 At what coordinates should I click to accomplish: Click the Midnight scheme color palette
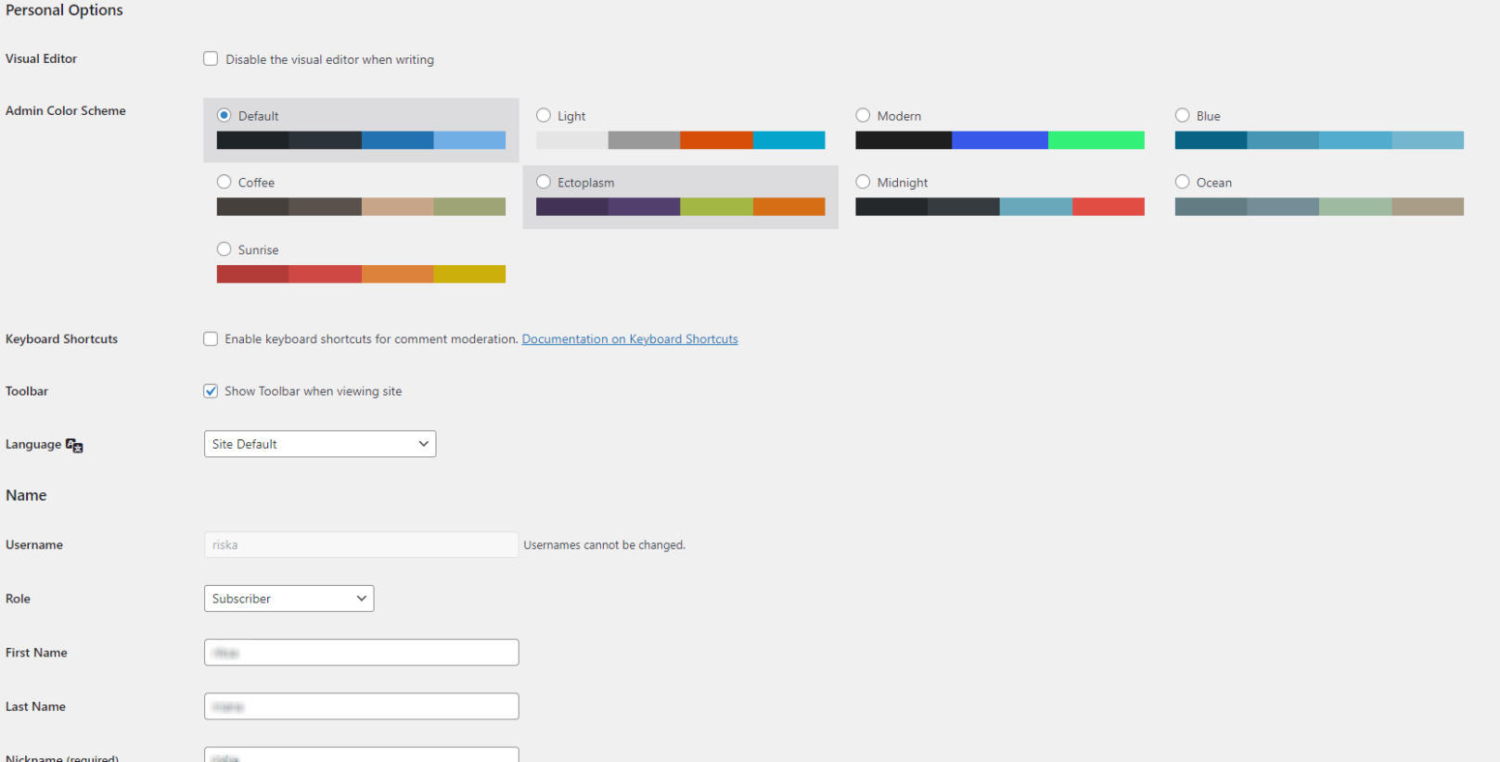click(x=1000, y=207)
